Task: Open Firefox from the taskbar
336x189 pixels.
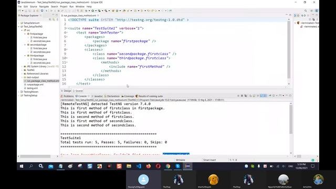Action: click(x=148, y=166)
